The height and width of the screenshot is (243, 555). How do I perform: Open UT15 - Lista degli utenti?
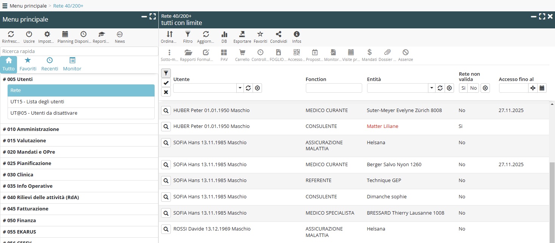[37, 102]
